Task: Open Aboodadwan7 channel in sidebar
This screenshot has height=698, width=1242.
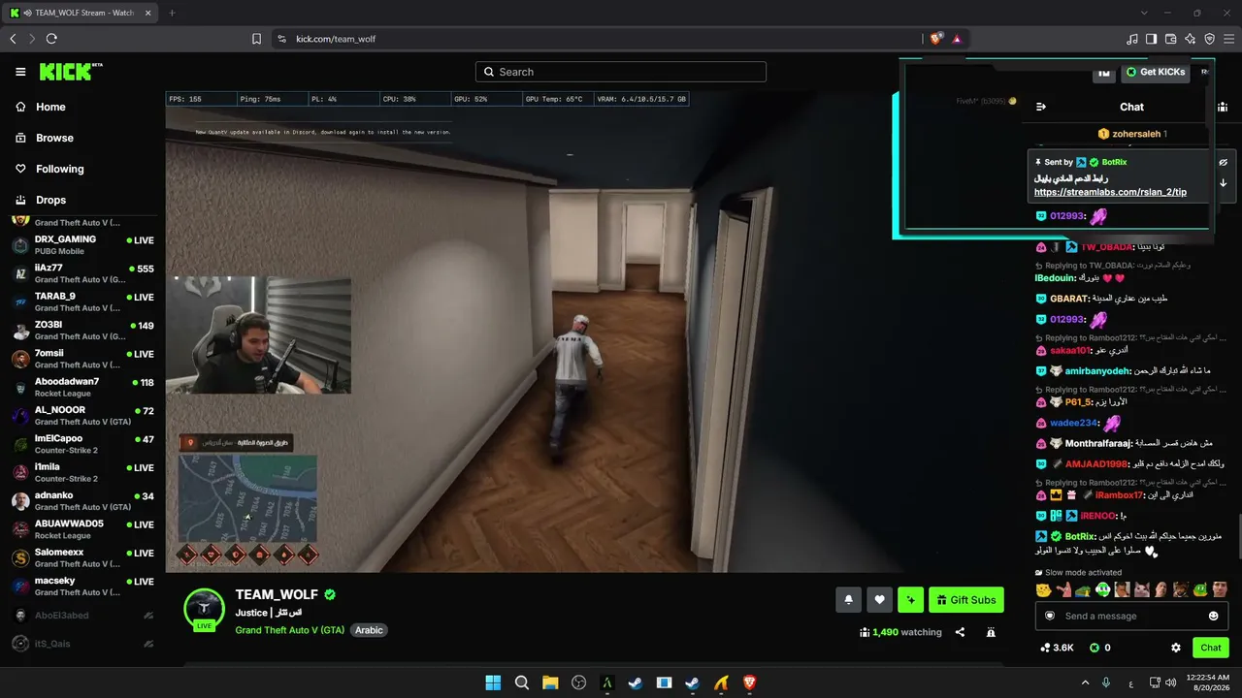Action: (x=82, y=387)
